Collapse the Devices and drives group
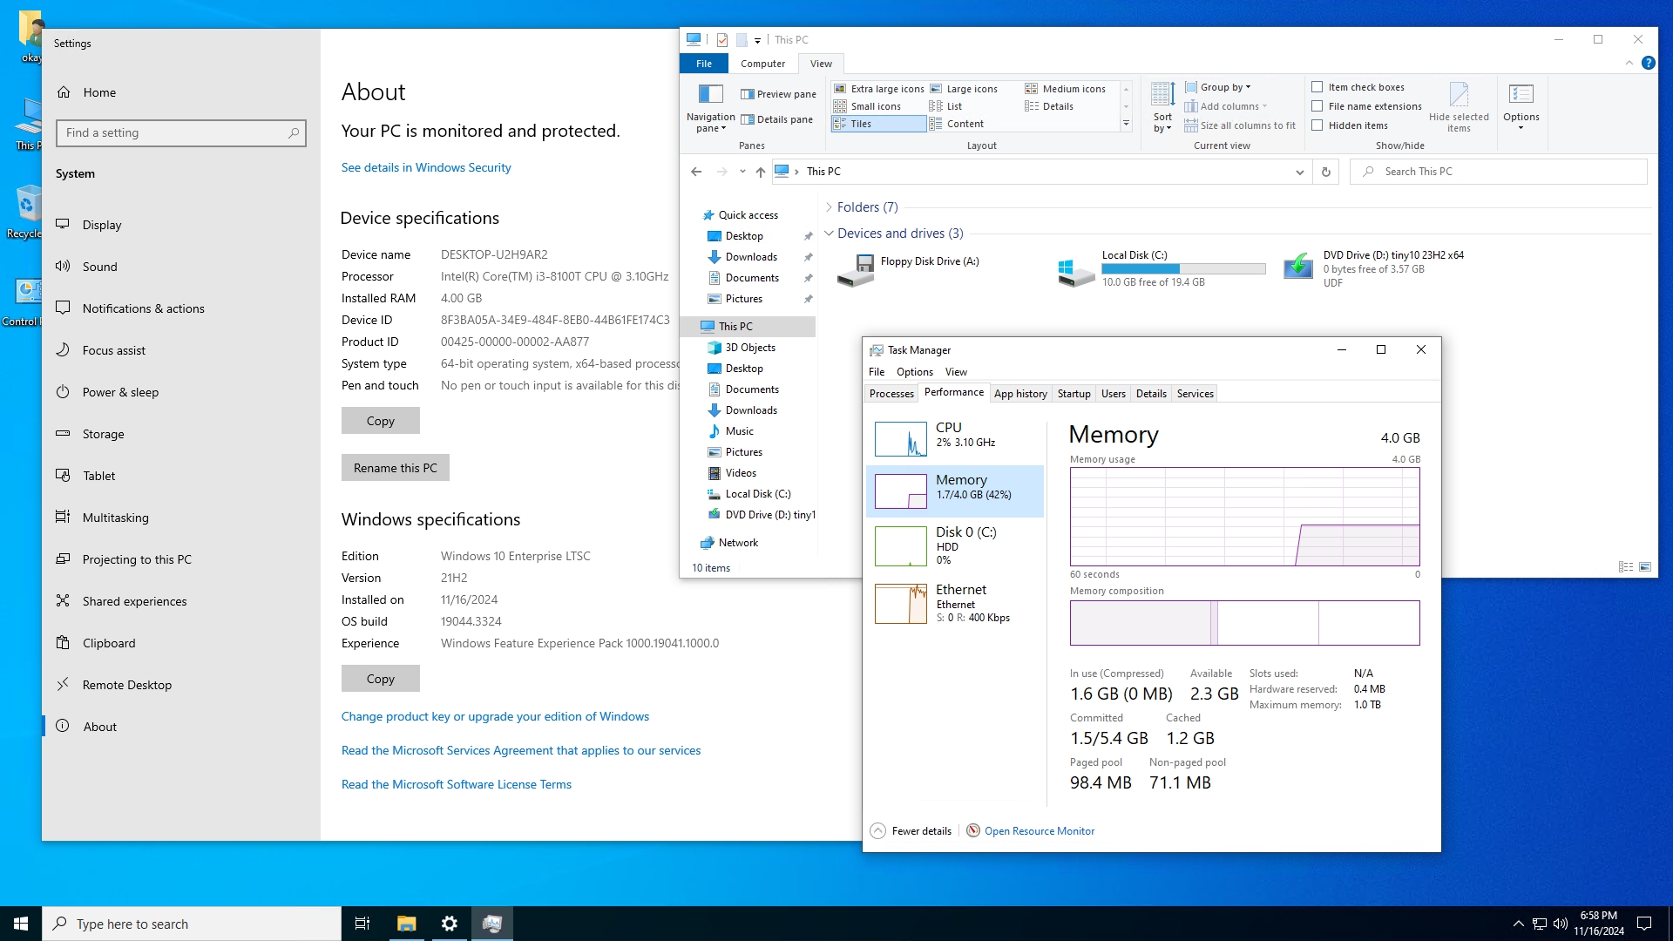The width and height of the screenshot is (1673, 941). (828, 234)
